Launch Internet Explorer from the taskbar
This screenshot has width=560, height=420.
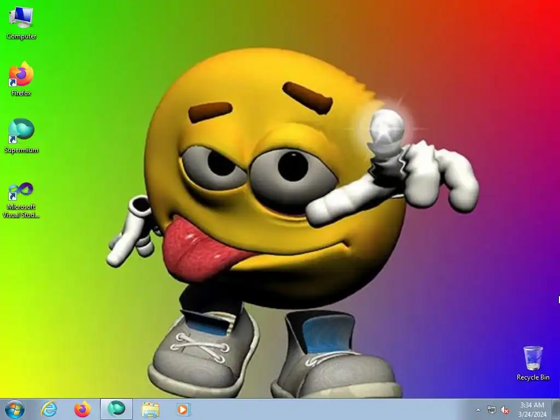tap(49, 409)
